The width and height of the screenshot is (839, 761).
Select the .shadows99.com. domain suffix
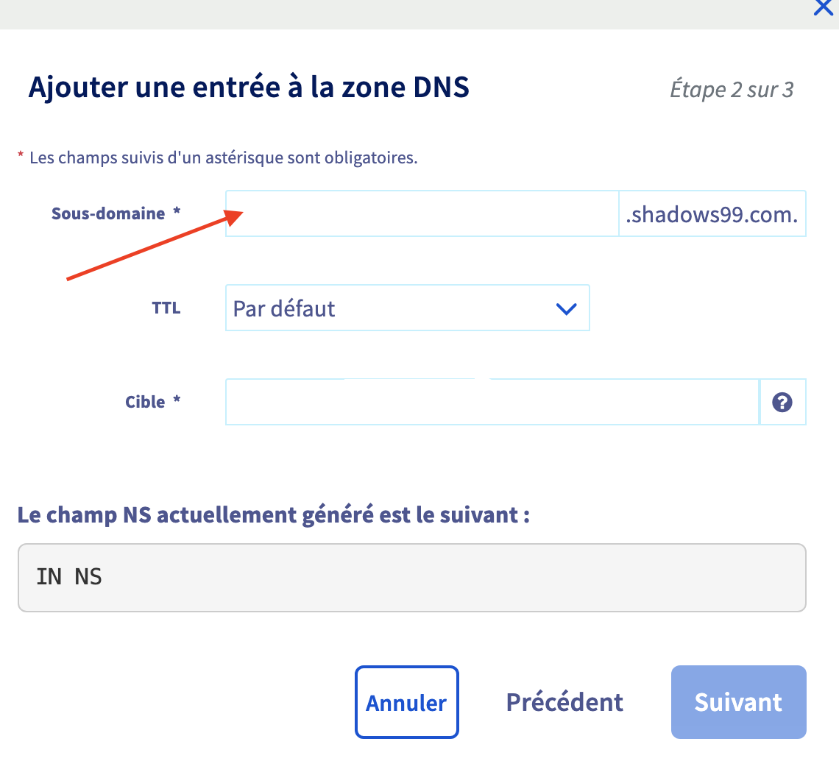pyautogui.click(x=712, y=213)
